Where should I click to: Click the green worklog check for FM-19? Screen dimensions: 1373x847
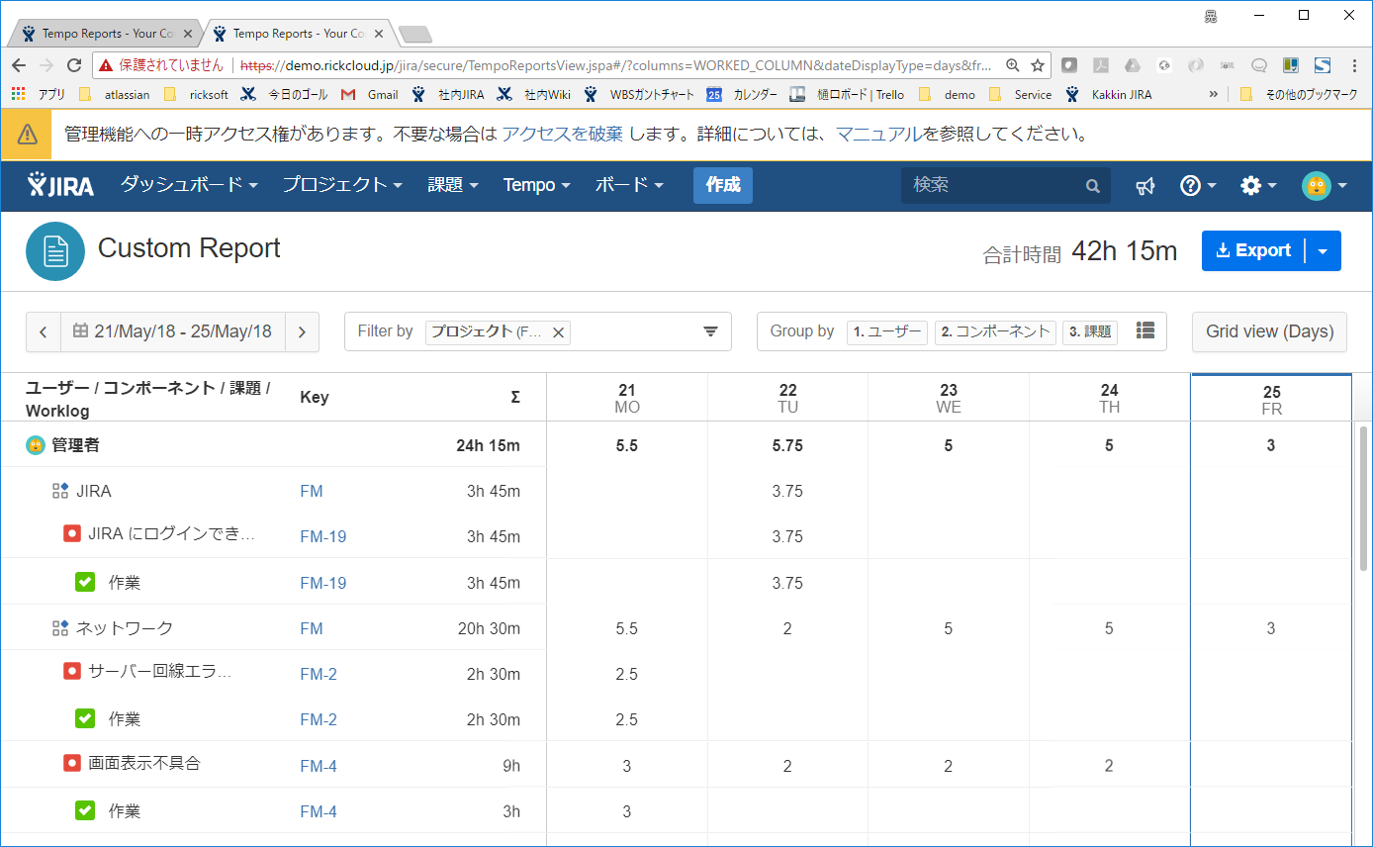85,582
